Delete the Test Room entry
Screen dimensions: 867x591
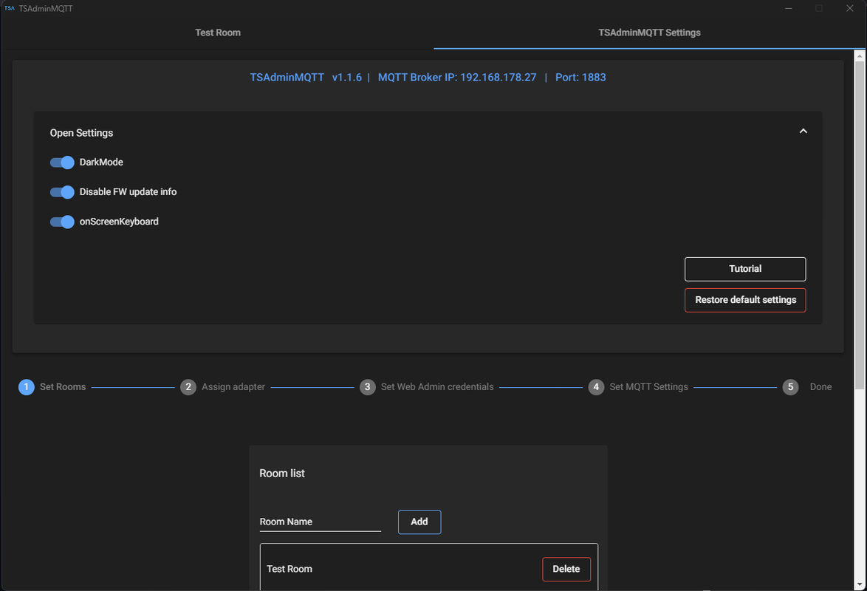pyautogui.click(x=566, y=570)
